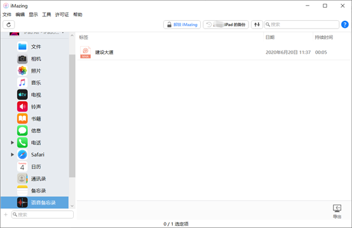Select the 相机 Camera icon
The width and height of the screenshot is (352, 228).
point(22,59)
